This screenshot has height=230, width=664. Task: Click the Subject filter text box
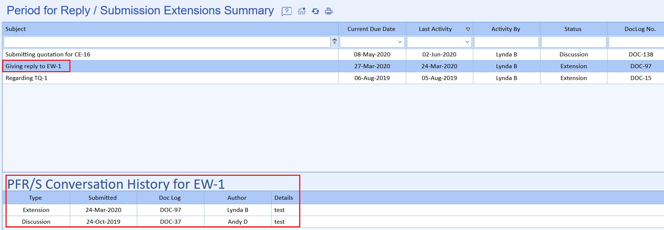pos(167,42)
